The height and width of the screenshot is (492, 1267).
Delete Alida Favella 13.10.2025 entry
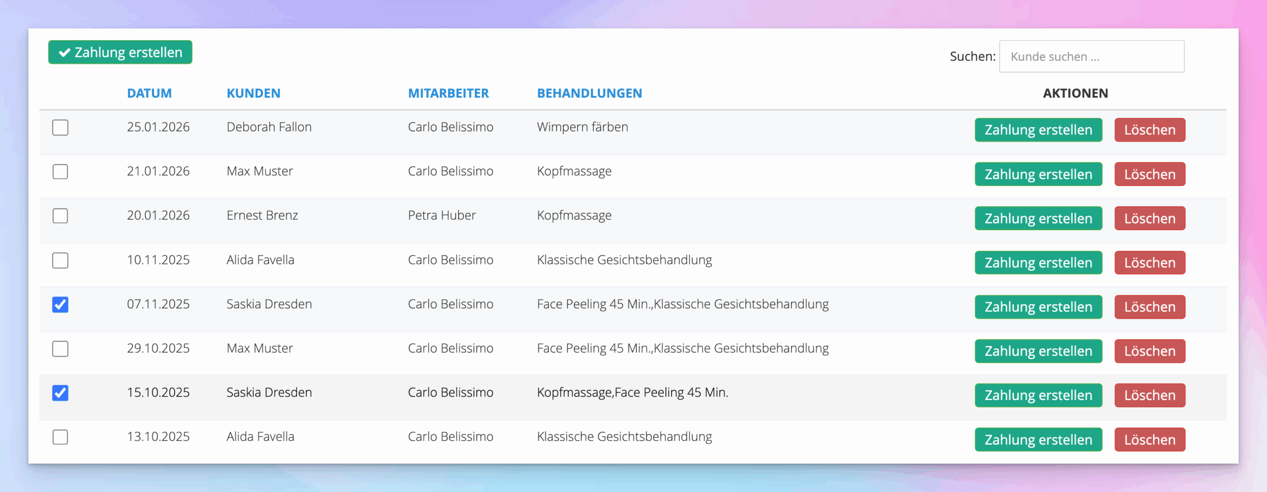click(1149, 440)
